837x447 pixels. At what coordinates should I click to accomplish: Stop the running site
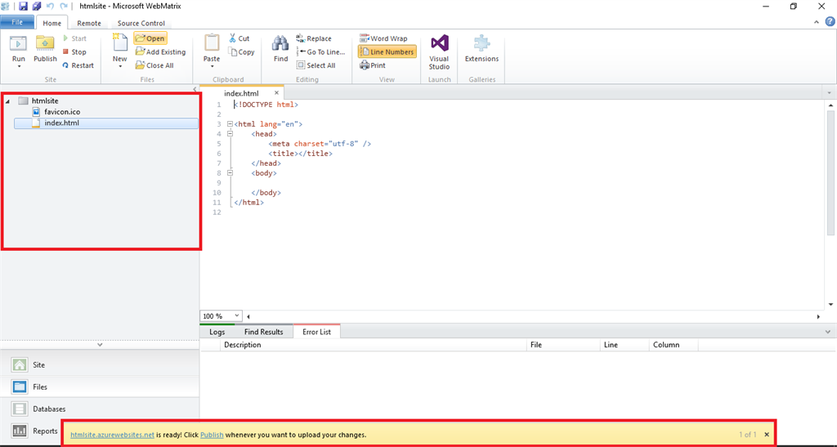pyautogui.click(x=74, y=51)
